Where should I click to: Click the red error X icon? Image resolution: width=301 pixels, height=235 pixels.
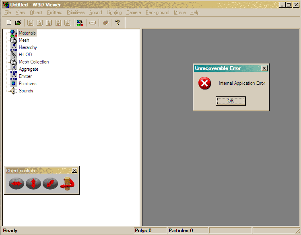tap(205, 84)
